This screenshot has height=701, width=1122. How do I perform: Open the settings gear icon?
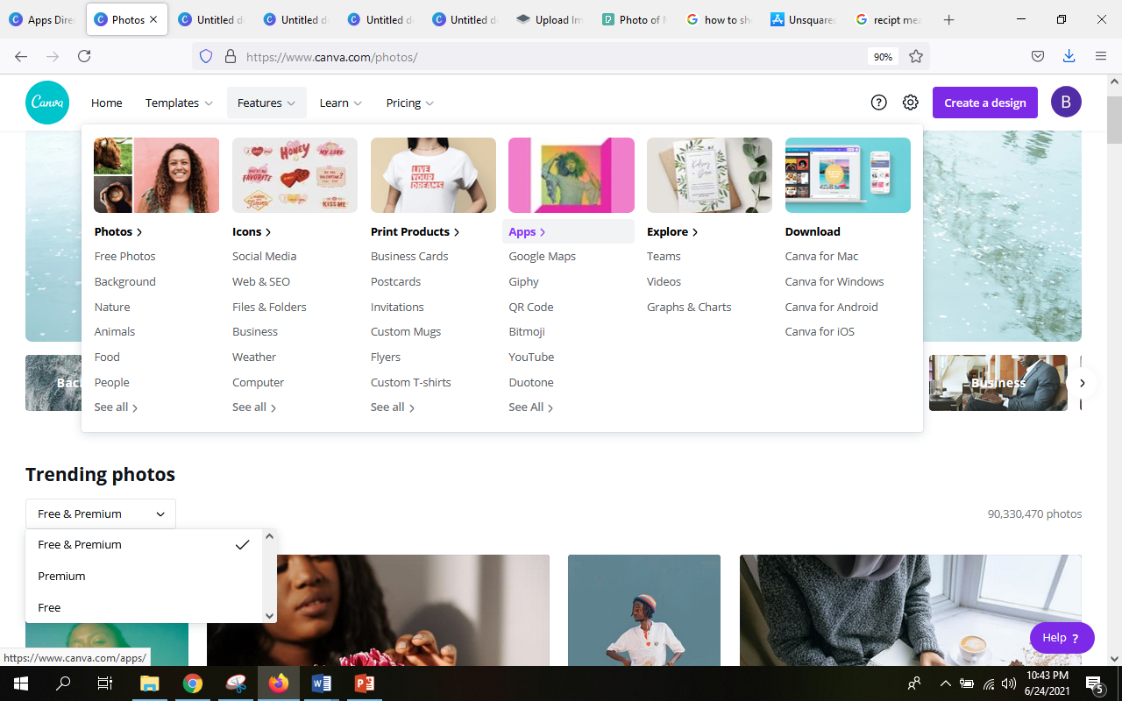pos(911,103)
